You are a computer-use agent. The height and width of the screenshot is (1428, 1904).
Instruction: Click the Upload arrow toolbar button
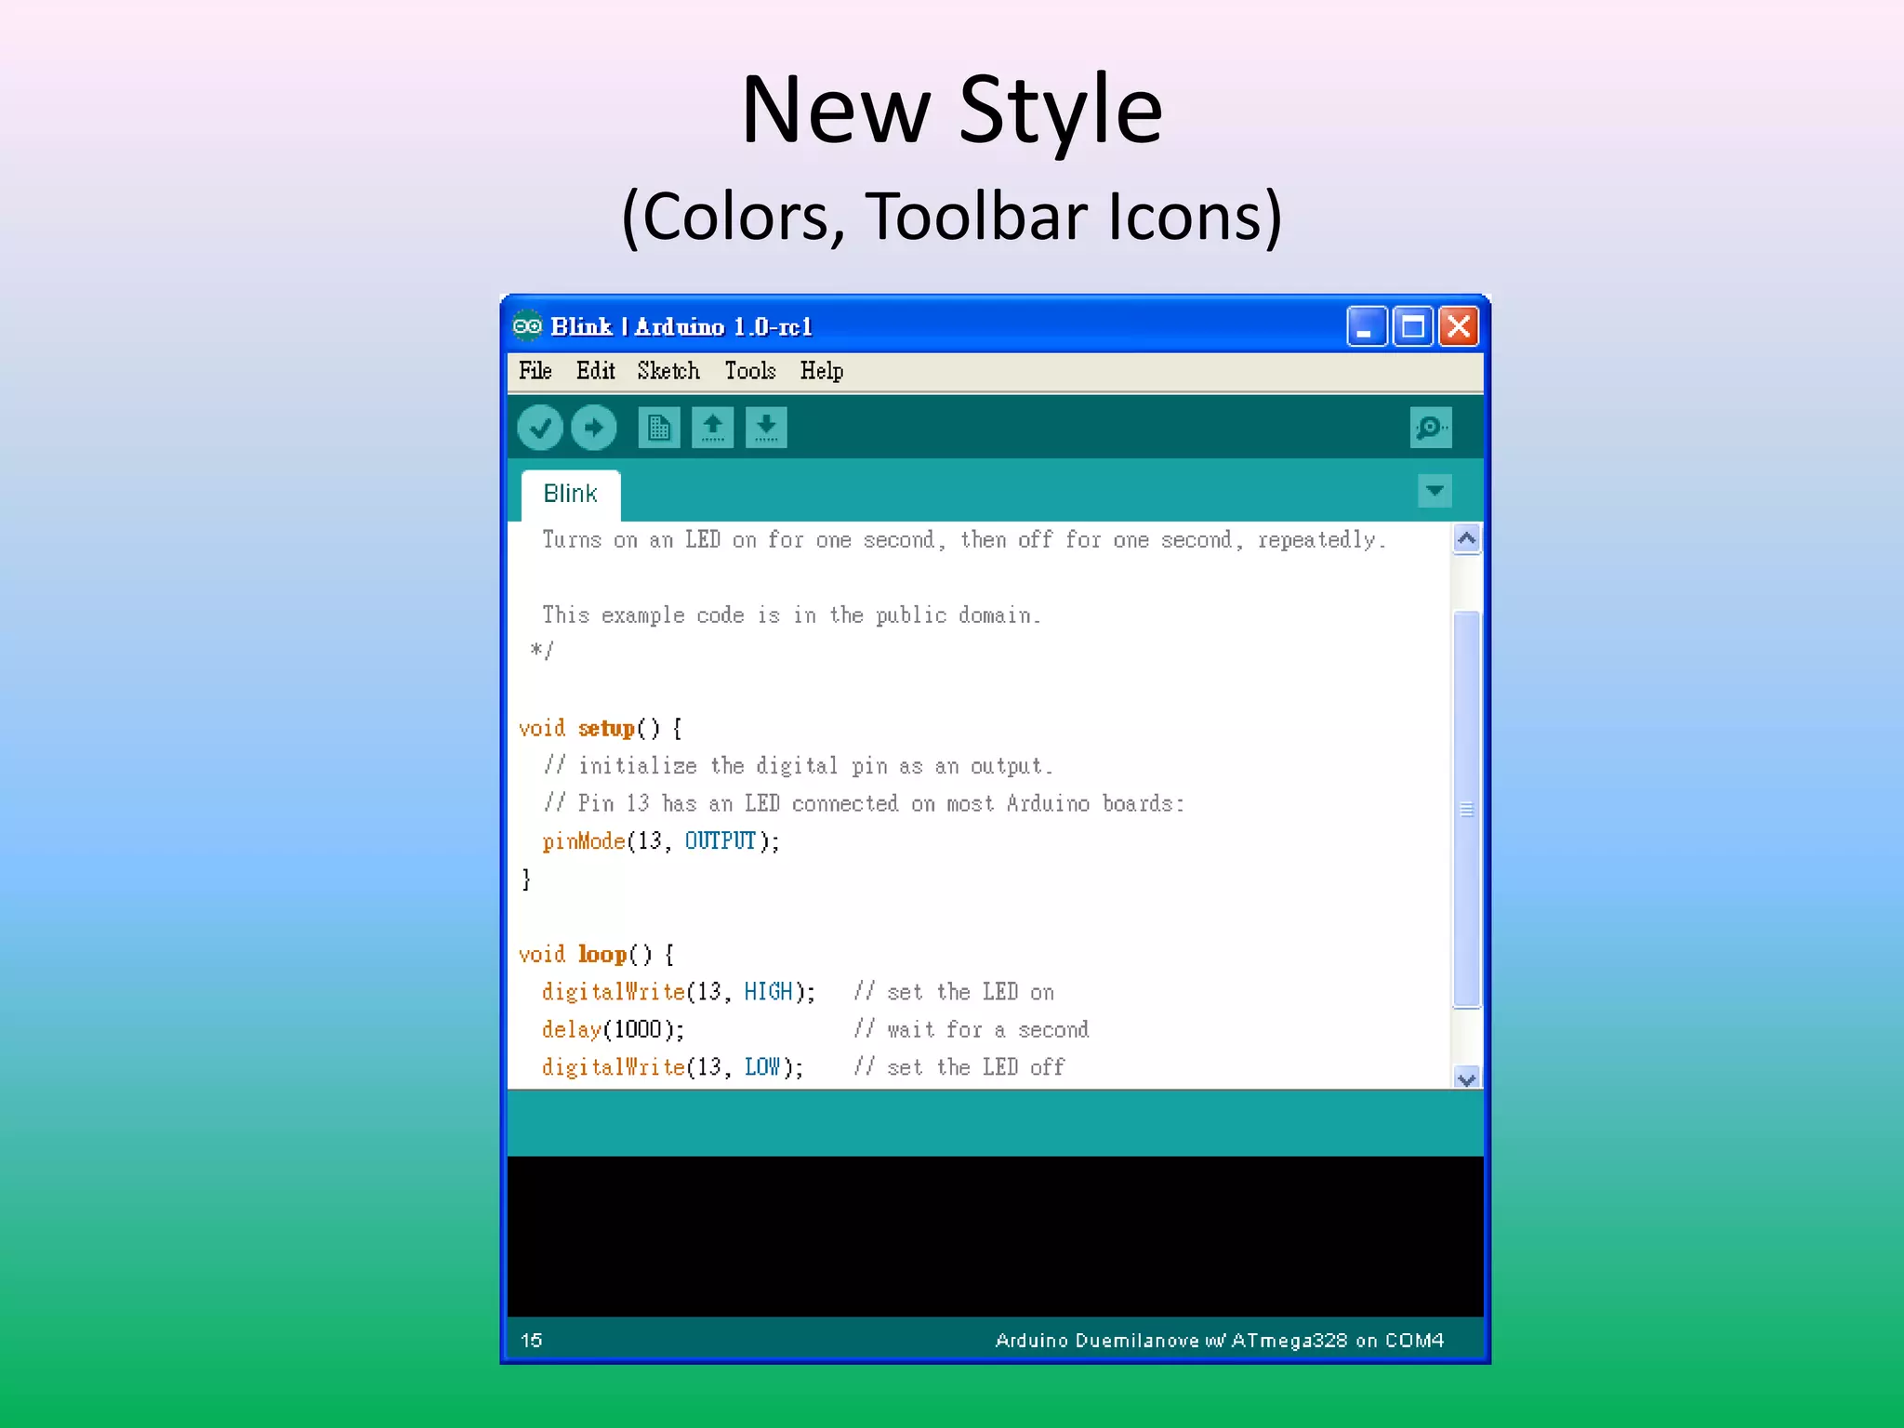coord(593,428)
